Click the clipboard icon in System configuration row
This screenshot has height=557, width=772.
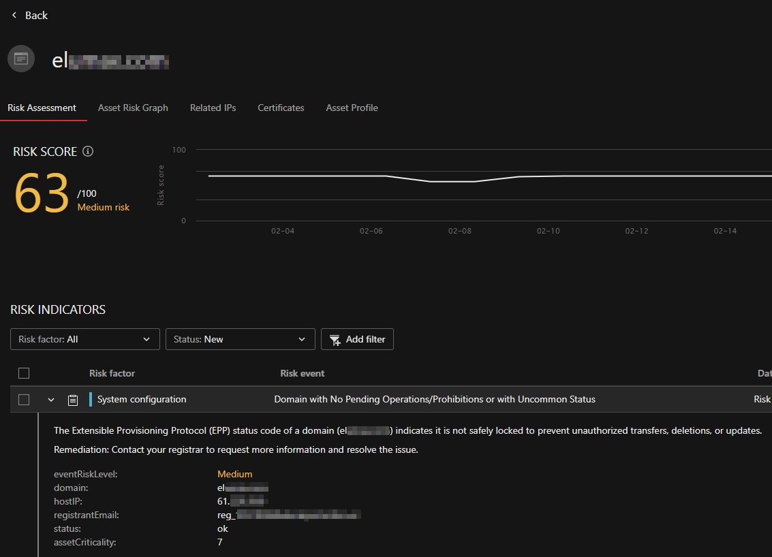73,400
